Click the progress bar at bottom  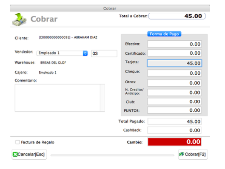[x=112, y=155]
